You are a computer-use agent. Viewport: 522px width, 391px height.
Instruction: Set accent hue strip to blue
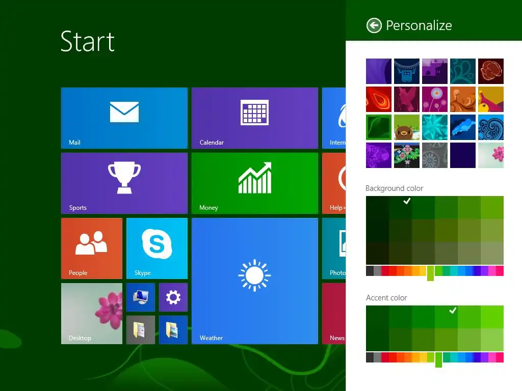pos(469,357)
